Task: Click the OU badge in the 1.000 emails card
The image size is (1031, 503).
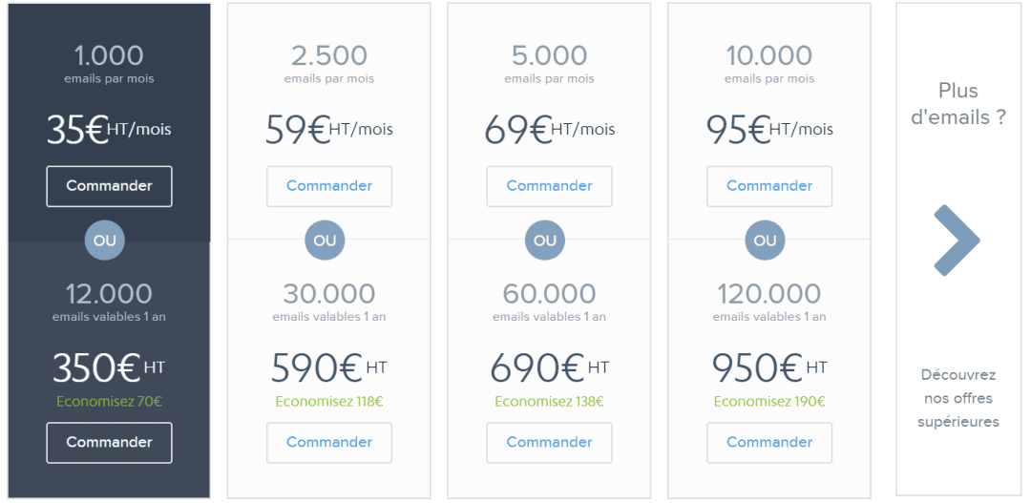Action: (105, 241)
